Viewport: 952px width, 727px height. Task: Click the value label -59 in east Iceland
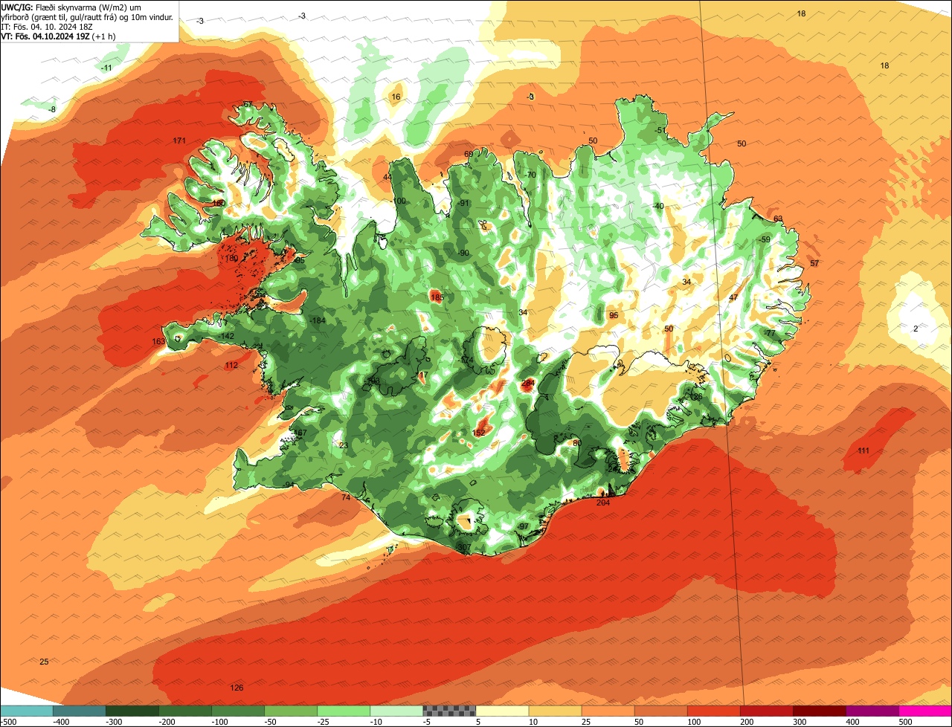[765, 239]
